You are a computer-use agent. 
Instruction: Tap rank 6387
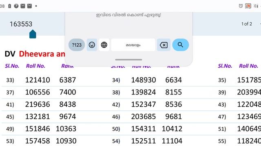(68, 80)
